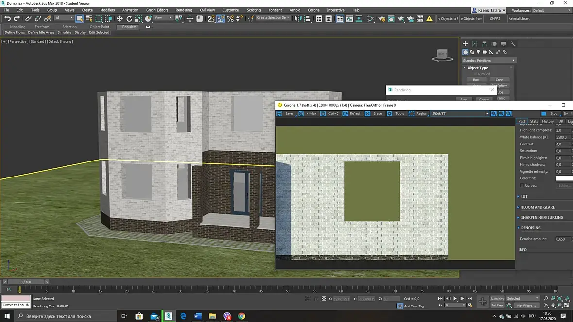Open Key Filters dialog
The image size is (573, 322).
pos(526,306)
